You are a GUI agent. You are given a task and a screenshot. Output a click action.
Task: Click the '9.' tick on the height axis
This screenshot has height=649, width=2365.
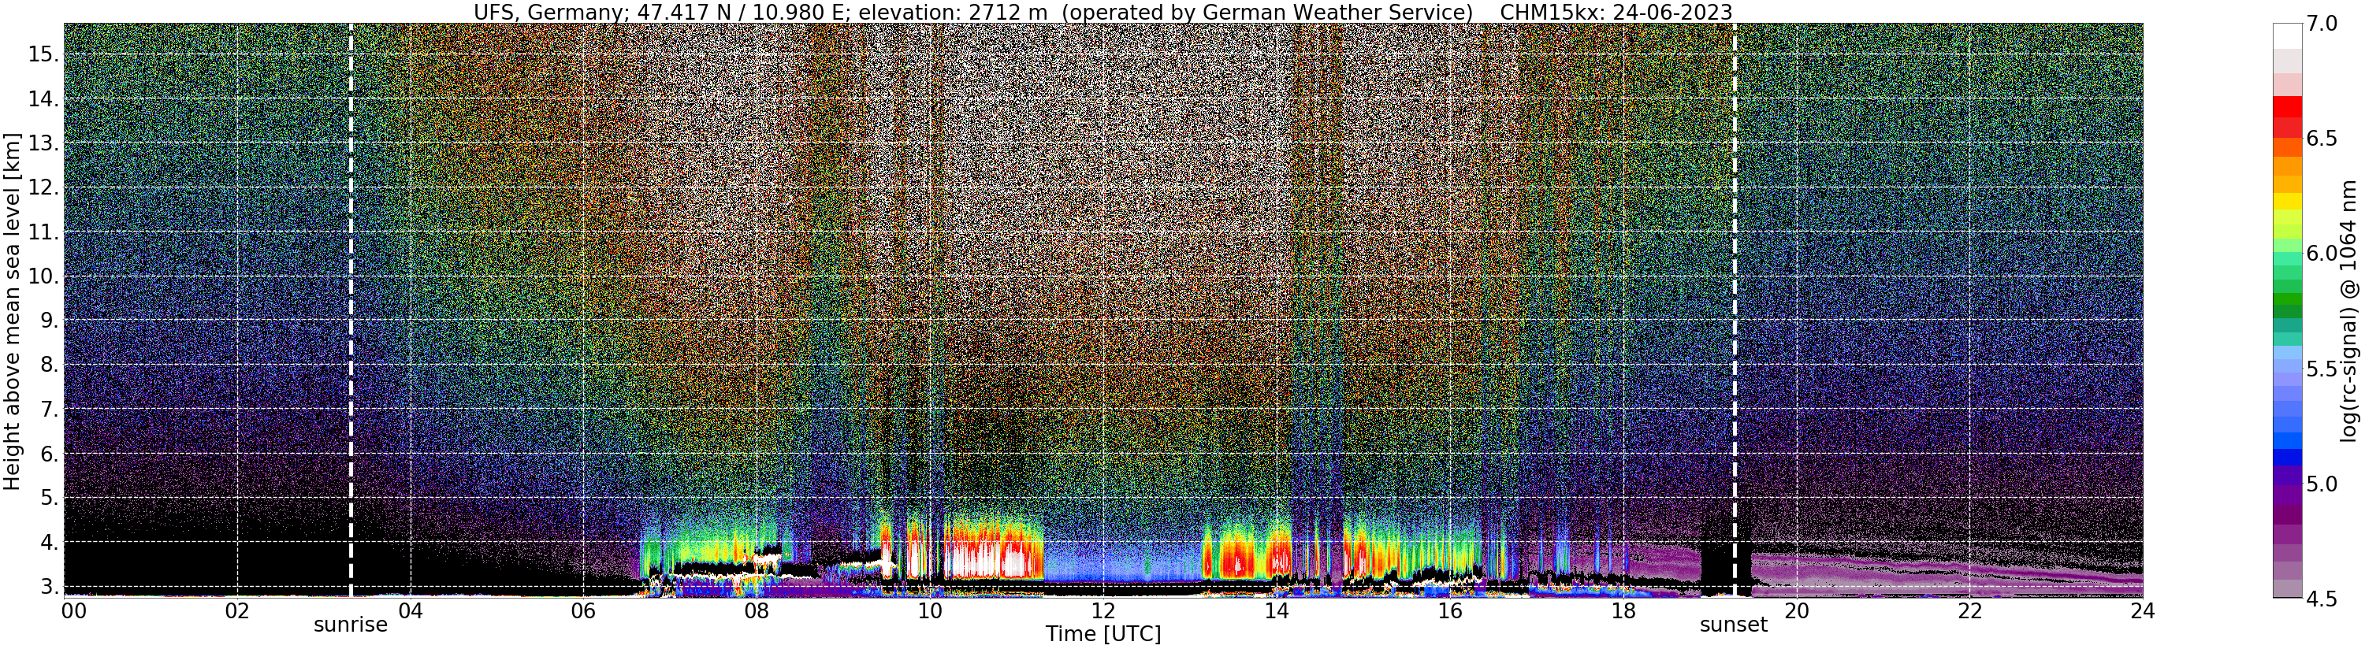50,321
